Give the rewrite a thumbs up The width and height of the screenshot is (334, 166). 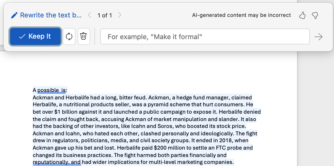302,15
